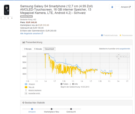
Task: Open 'Alle Angebote ansehen' link
Action: (31, 34)
